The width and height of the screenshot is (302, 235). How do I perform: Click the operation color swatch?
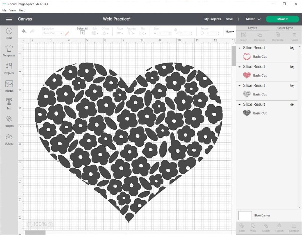(67, 33)
